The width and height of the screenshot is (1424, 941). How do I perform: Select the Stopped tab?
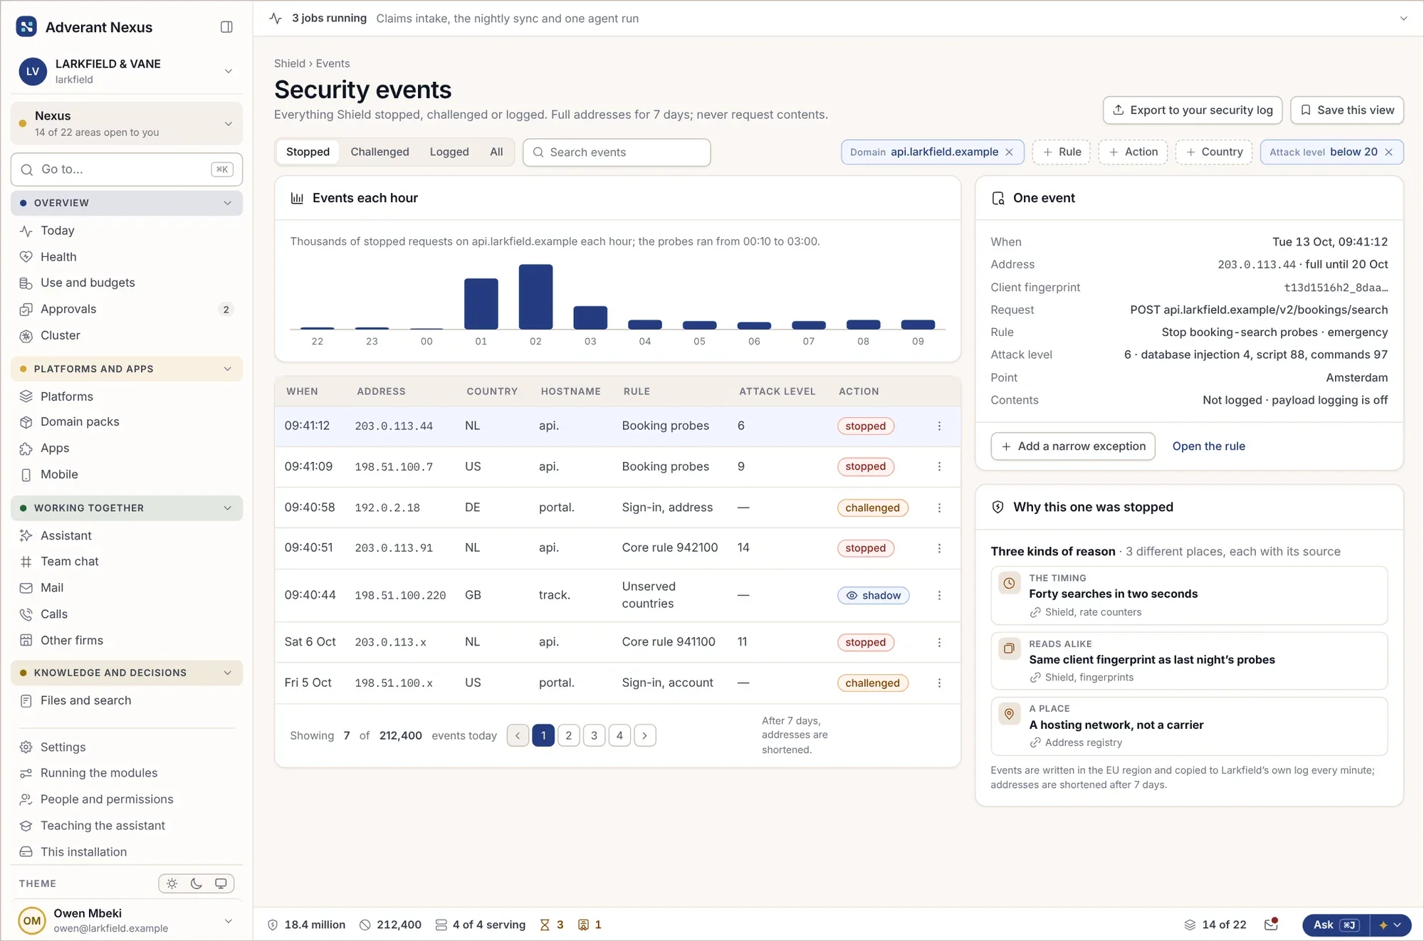coord(308,152)
